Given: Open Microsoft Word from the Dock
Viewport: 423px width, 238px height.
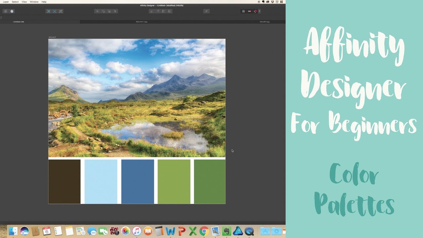Looking at the screenshot, I should [x=171, y=231].
